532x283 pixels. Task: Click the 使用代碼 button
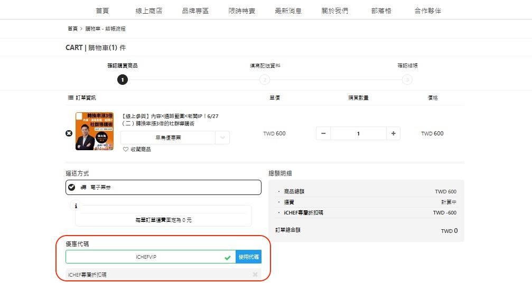[248, 257]
